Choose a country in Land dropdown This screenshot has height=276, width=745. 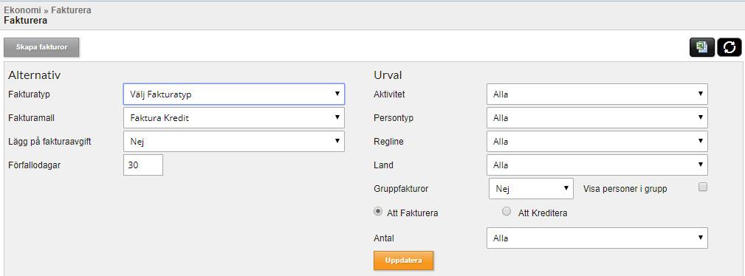coord(597,165)
